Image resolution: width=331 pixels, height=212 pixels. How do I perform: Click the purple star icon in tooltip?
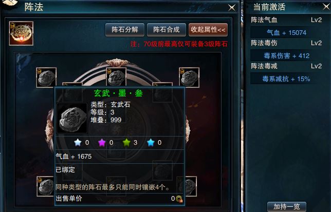click(x=102, y=143)
